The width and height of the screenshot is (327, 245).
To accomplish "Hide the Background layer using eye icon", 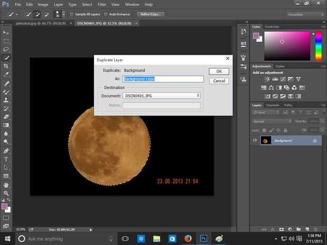I will (x=255, y=140).
